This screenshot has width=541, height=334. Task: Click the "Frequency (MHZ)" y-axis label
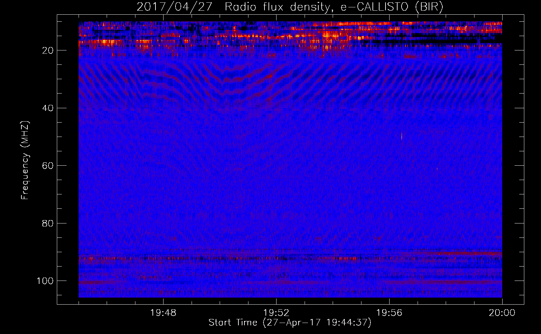pos(25,160)
